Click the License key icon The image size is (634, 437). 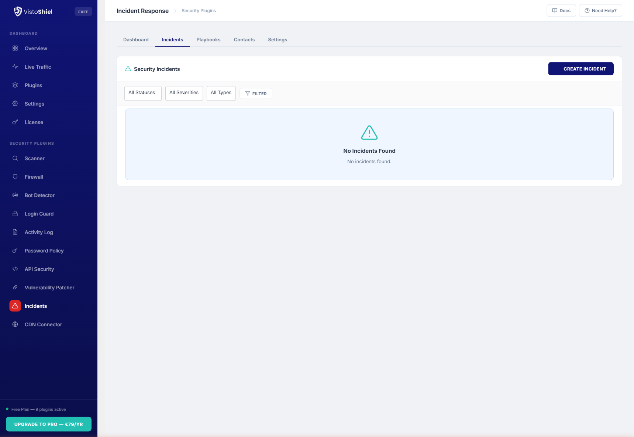pos(15,122)
